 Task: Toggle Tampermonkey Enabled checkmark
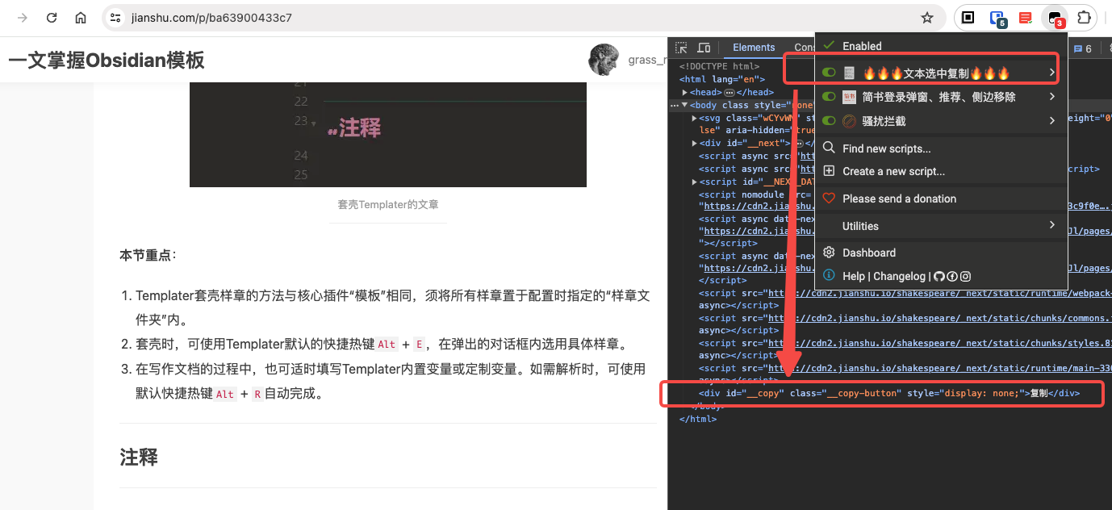coord(828,45)
